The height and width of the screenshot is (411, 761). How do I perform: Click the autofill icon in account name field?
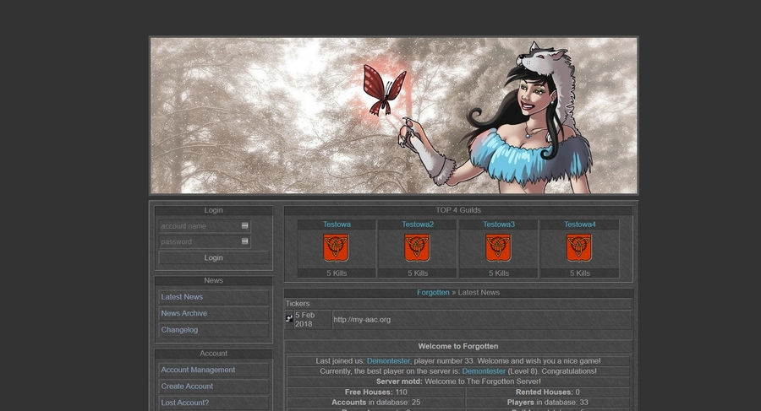(x=245, y=226)
